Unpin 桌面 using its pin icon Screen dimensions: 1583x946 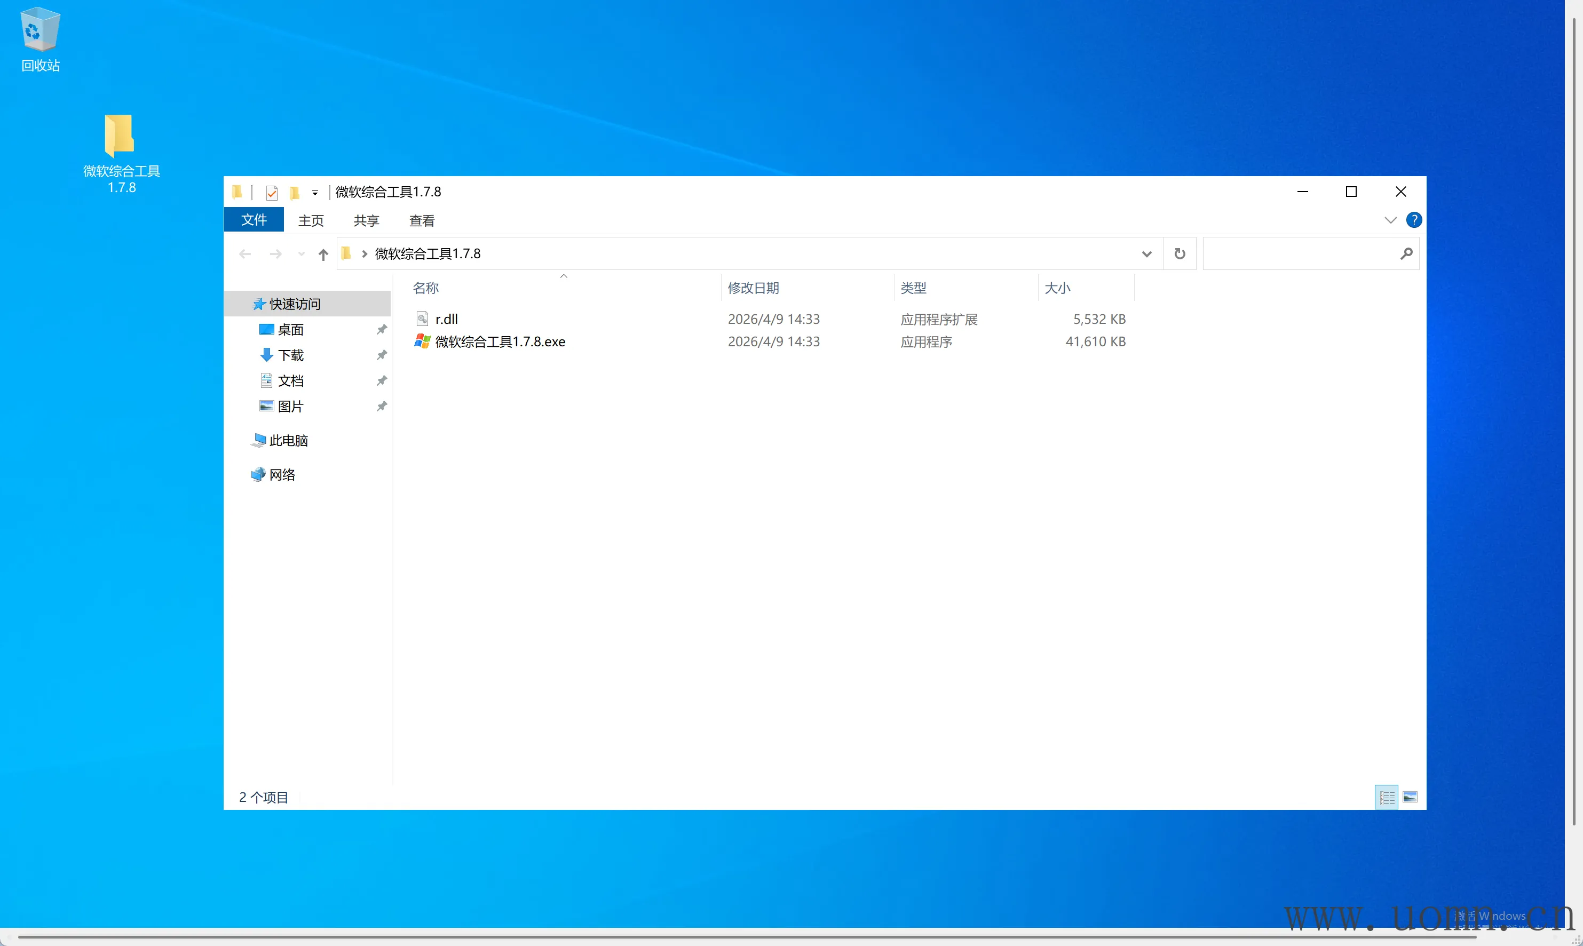381,330
